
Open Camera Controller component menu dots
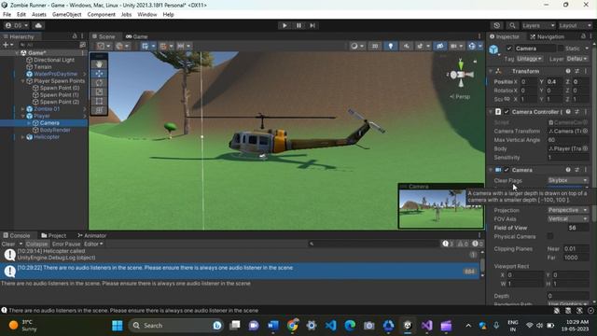click(x=586, y=112)
